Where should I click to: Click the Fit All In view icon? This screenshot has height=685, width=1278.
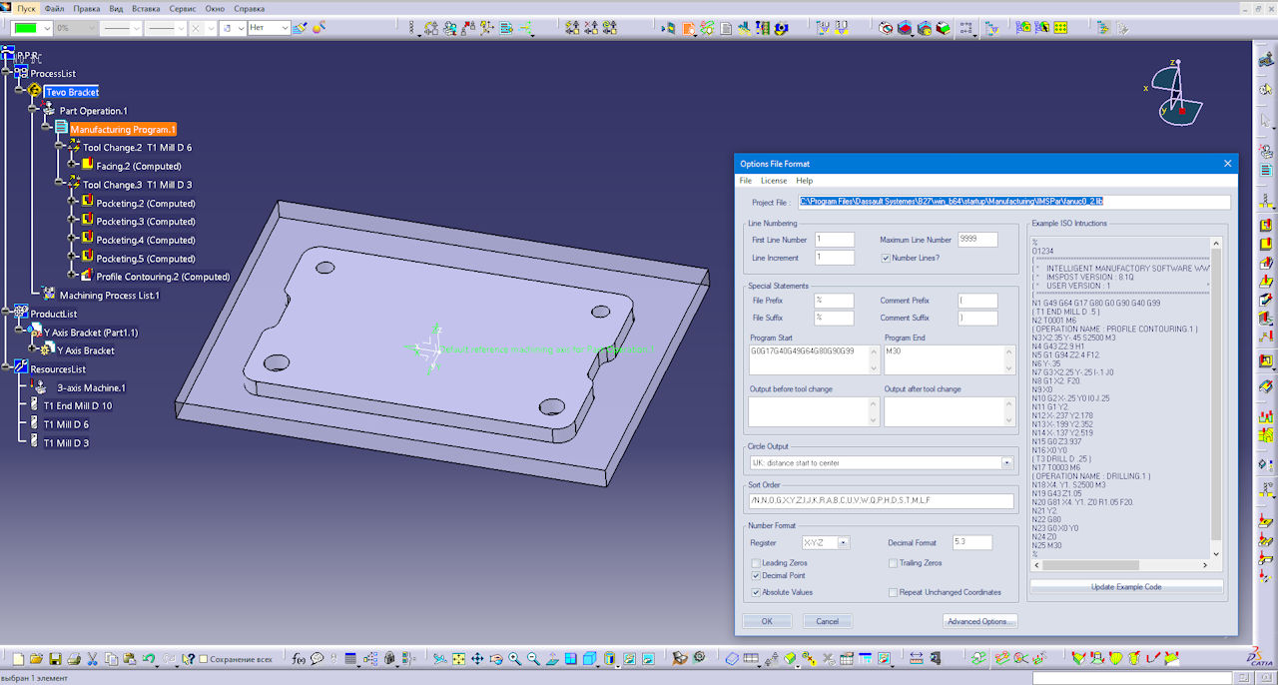(x=458, y=659)
